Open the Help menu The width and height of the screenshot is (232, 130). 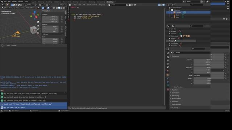point(26,1)
